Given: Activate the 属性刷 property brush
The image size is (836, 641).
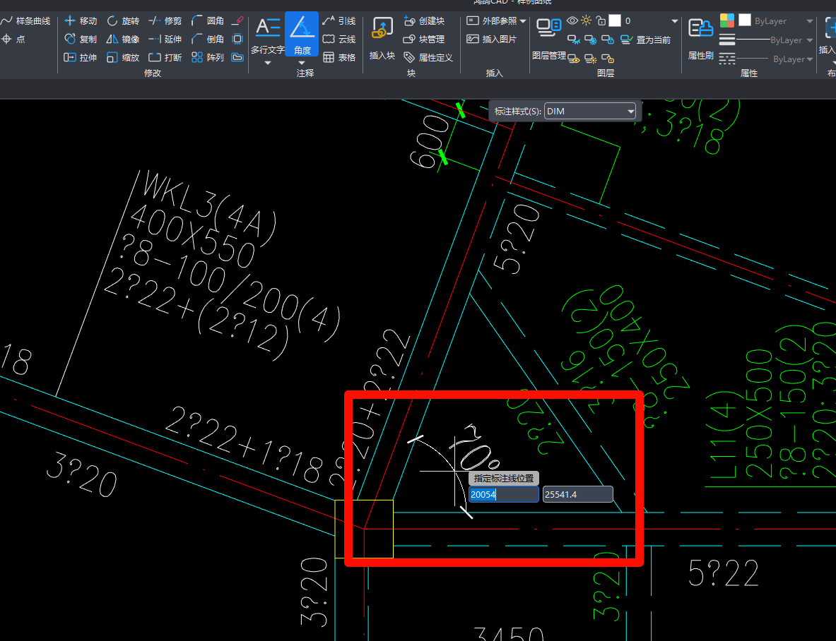Looking at the screenshot, I should coord(700,35).
